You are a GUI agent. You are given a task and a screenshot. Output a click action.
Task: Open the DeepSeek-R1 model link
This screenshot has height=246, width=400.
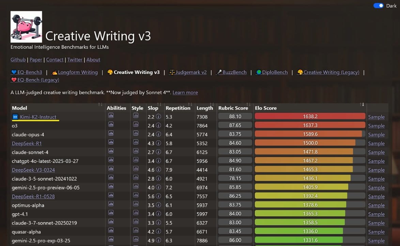pyautogui.click(x=27, y=143)
